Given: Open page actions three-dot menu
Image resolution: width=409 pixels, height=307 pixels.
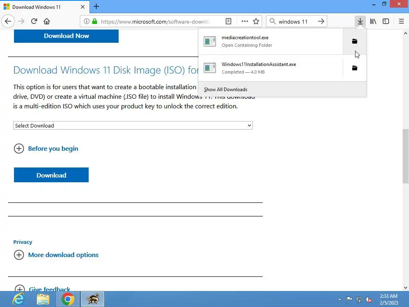Looking at the screenshot, I should 245,22.
